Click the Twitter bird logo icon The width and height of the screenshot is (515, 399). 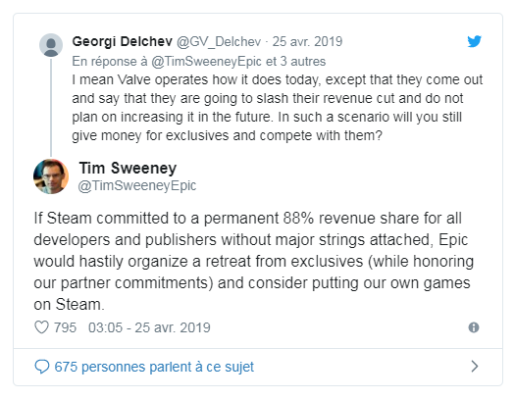(x=474, y=41)
